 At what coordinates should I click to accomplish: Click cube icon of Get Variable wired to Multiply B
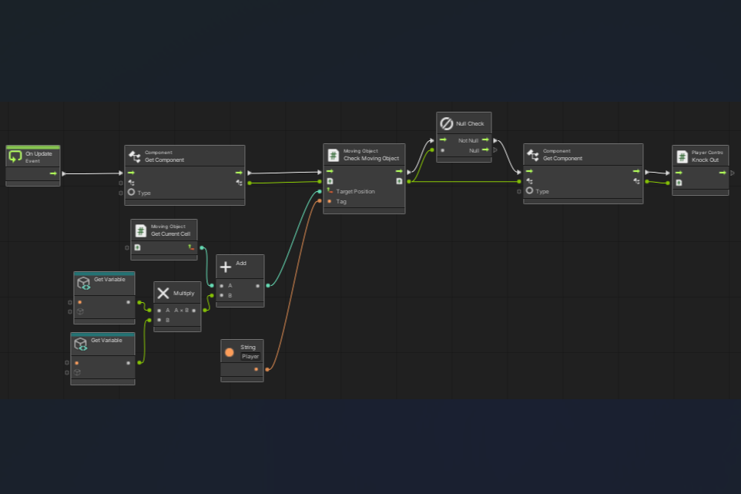[x=80, y=344]
